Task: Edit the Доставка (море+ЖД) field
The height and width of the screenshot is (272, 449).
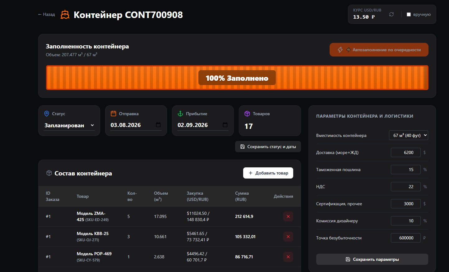Action: (x=406, y=152)
